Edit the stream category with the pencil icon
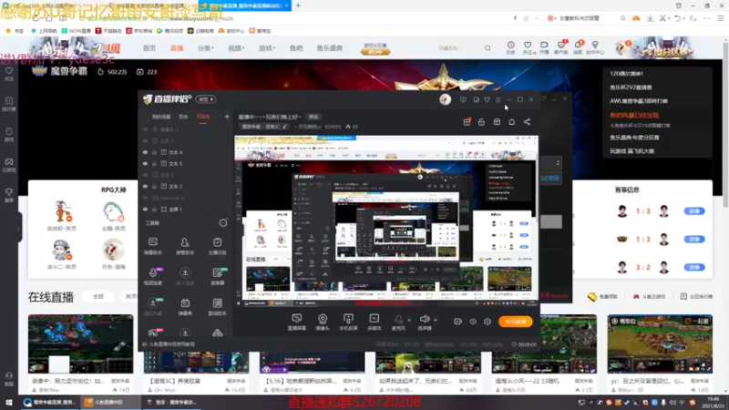 (x=285, y=127)
